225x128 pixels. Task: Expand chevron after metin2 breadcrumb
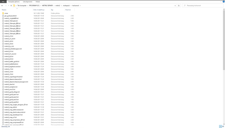(62, 6)
